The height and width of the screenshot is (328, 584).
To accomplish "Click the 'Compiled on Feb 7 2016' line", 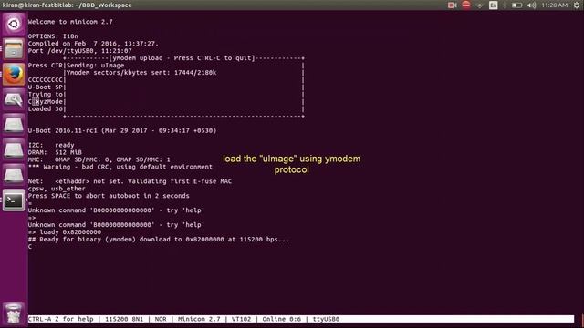I will click(93, 44).
